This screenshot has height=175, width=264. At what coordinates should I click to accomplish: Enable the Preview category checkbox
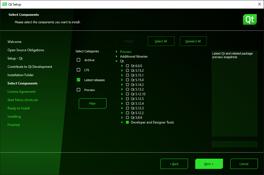click(x=78, y=90)
